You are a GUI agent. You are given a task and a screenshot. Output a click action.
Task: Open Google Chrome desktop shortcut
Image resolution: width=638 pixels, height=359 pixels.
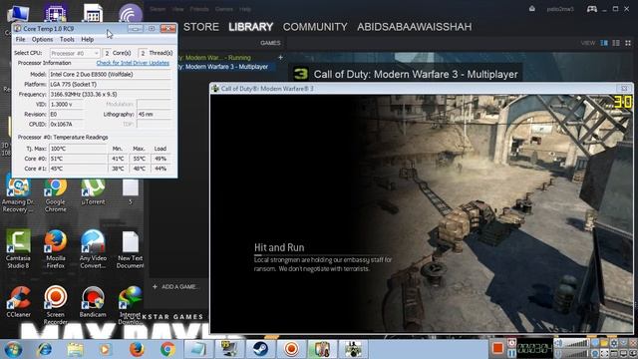[x=56, y=194]
